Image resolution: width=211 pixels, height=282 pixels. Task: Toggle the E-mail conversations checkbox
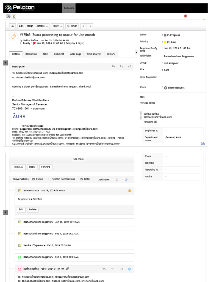[x=33, y=179]
